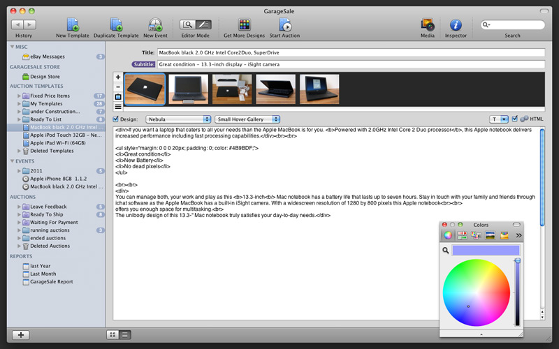Select the crayons picker mode
Screen dimensions: 559x349
(504, 235)
